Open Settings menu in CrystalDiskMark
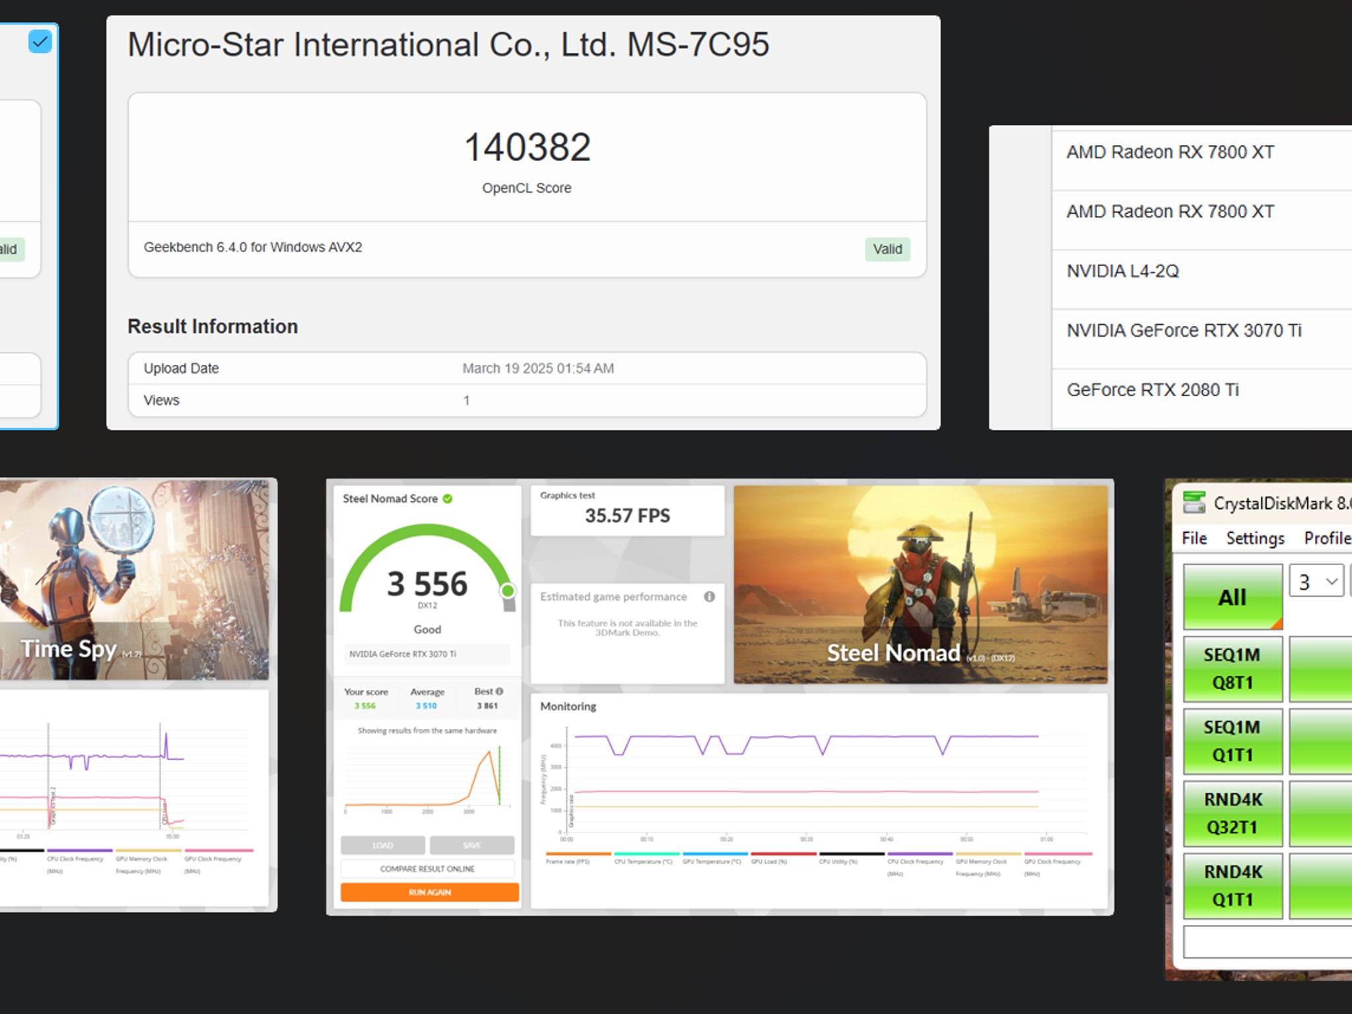Image resolution: width=1352 pixels, height=1014 pixels. [1255, 538]
